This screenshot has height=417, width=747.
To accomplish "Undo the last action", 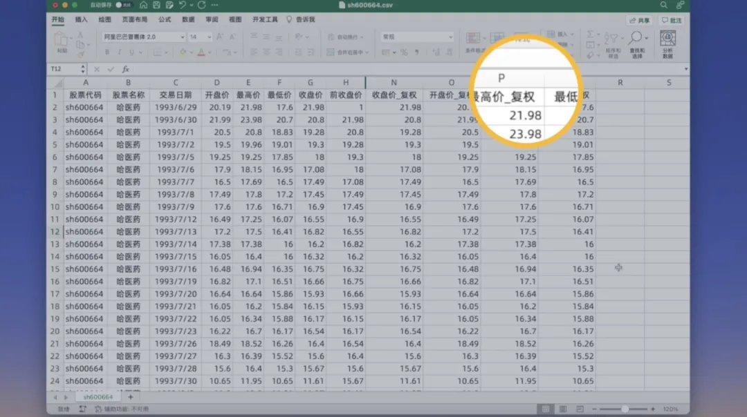I will coord(182,6).
